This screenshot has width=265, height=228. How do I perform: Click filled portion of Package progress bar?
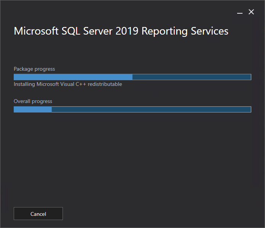tap(73, 77)
